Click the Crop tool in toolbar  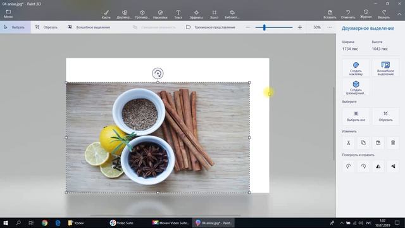point(46,27)
